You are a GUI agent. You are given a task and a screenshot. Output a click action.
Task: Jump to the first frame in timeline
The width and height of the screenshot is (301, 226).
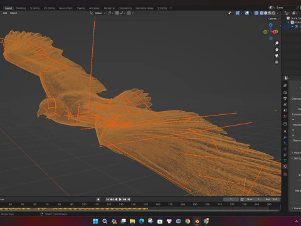point(108,200)
